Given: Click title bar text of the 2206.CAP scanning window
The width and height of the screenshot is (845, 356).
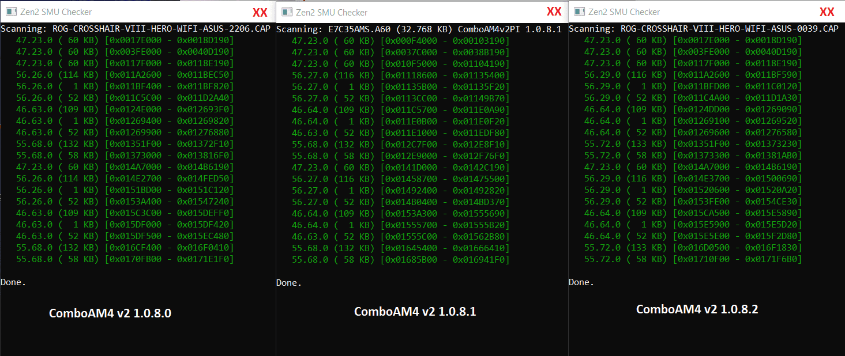Looking at the screenshot, I should click(x=56, y=12).
